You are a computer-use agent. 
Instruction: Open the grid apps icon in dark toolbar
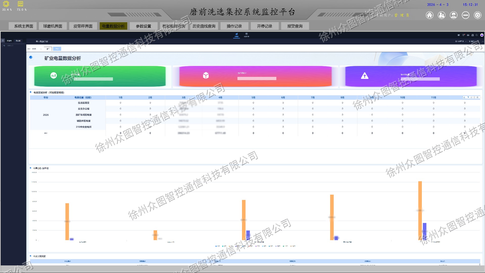468,35
